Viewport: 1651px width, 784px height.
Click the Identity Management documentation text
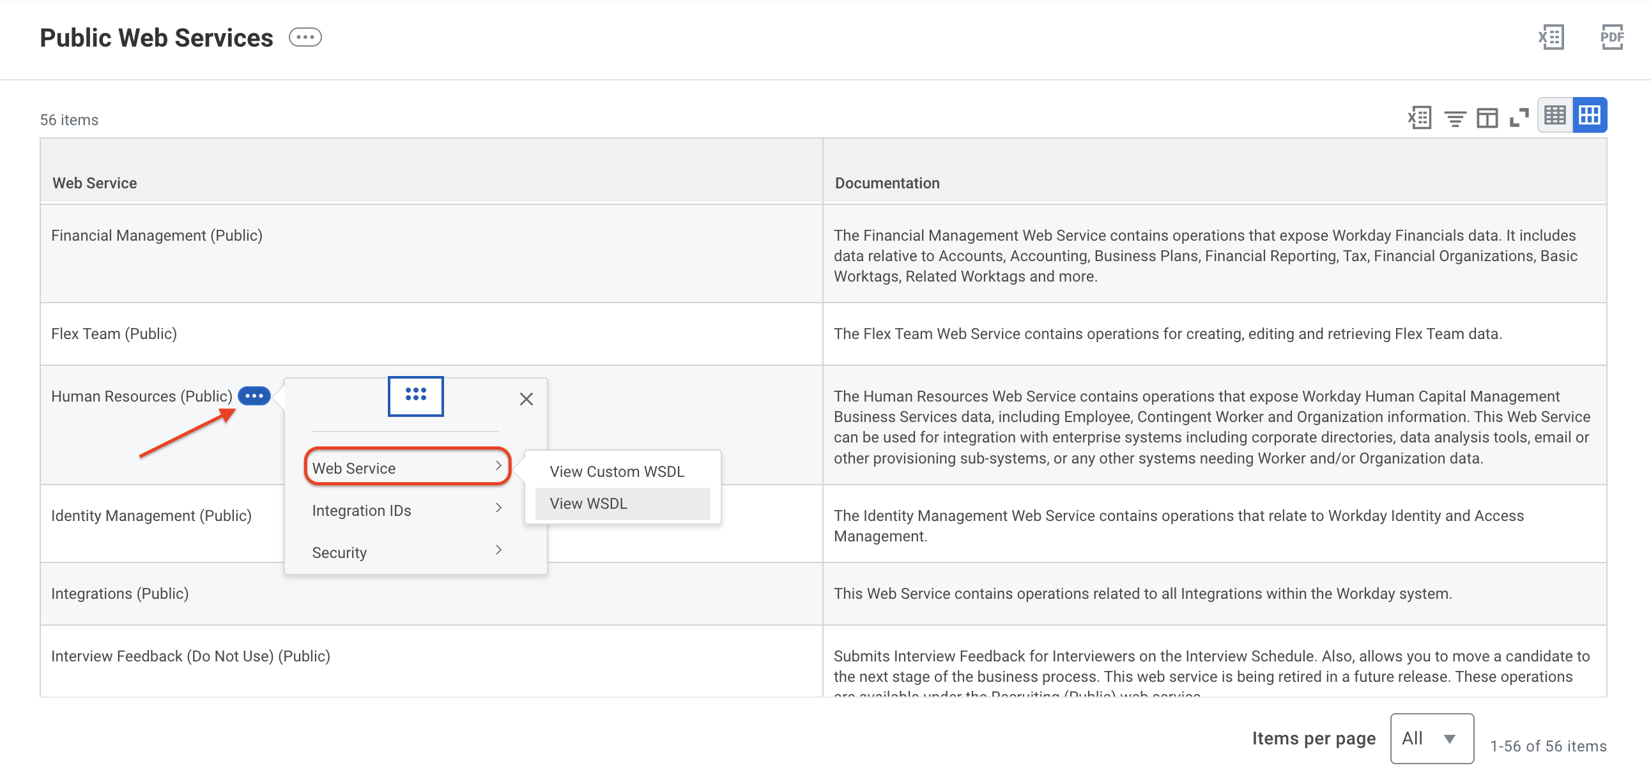[x=1179, y=526]
